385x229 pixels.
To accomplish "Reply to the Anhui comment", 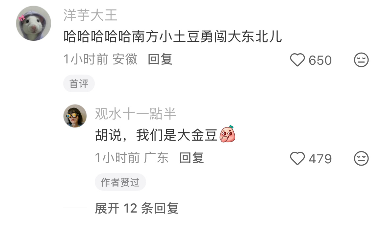I will (160, 59).
